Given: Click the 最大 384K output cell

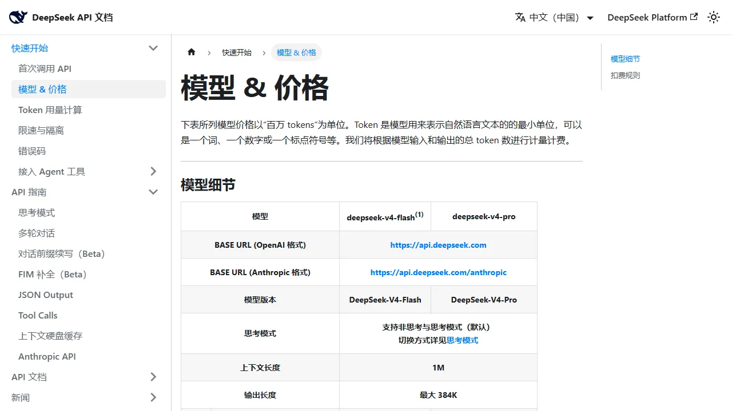Looking at the screenshot, I should click(x=438, y=395).
